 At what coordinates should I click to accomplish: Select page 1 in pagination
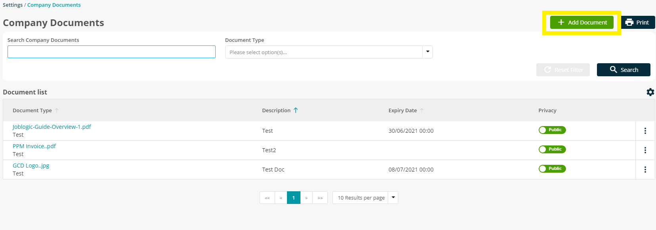pyautogui.click(x=293, y=198)
